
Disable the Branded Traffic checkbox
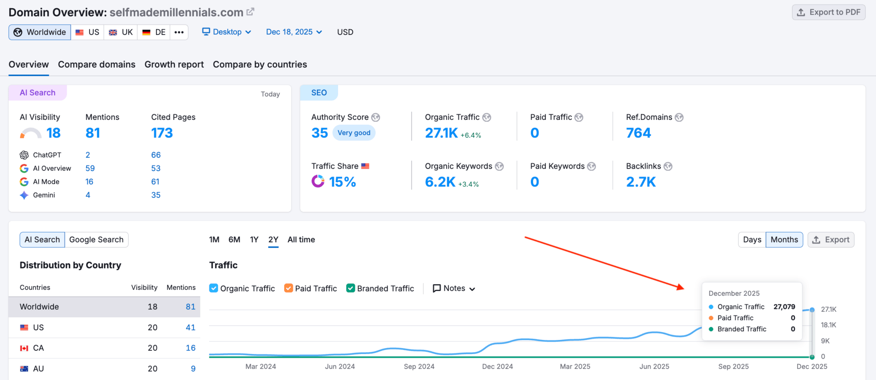[x=350, y=288]
